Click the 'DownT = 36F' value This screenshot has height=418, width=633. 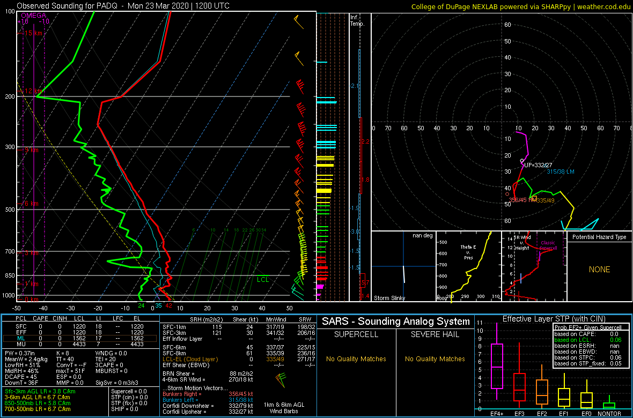(x=21, y=382)
